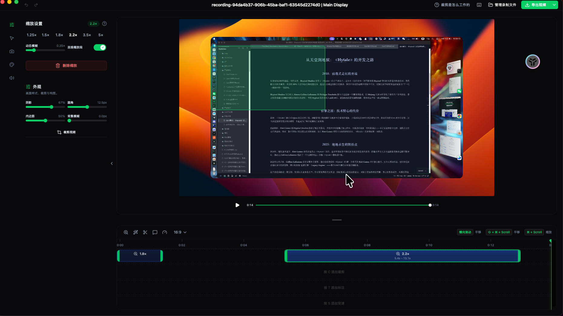Click the video playback progress bar
The image size is (563, 316).
tap(343, 205)
